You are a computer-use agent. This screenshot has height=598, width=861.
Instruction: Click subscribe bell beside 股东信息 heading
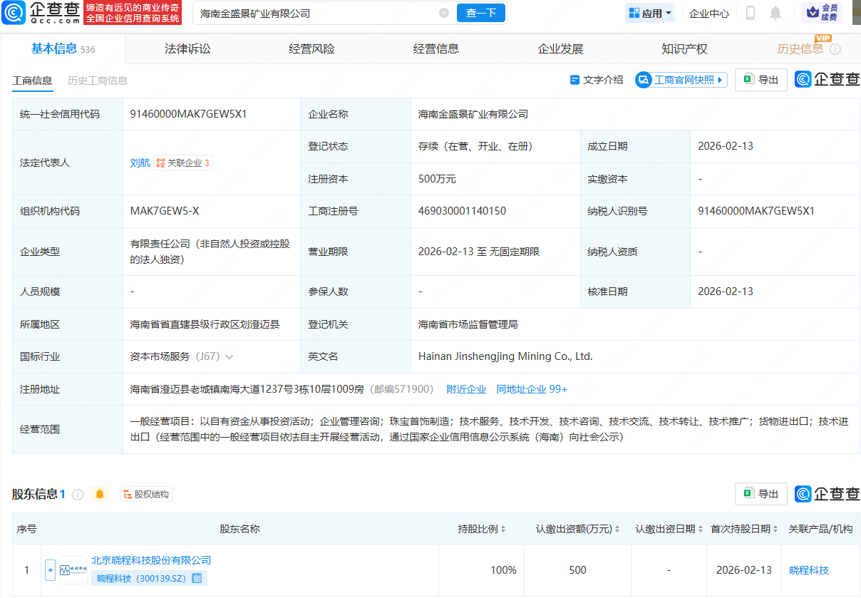100,493
